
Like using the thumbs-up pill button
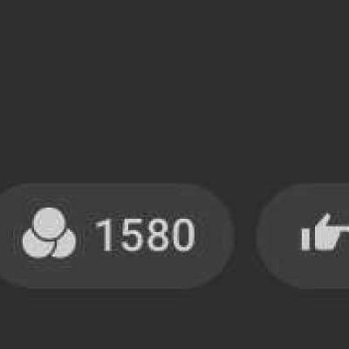(303, 236)
